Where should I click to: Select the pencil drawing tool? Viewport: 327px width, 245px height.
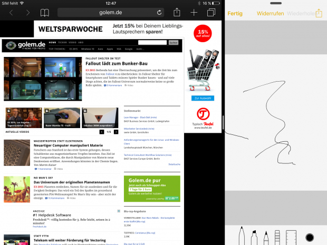[x=266, y=238]
